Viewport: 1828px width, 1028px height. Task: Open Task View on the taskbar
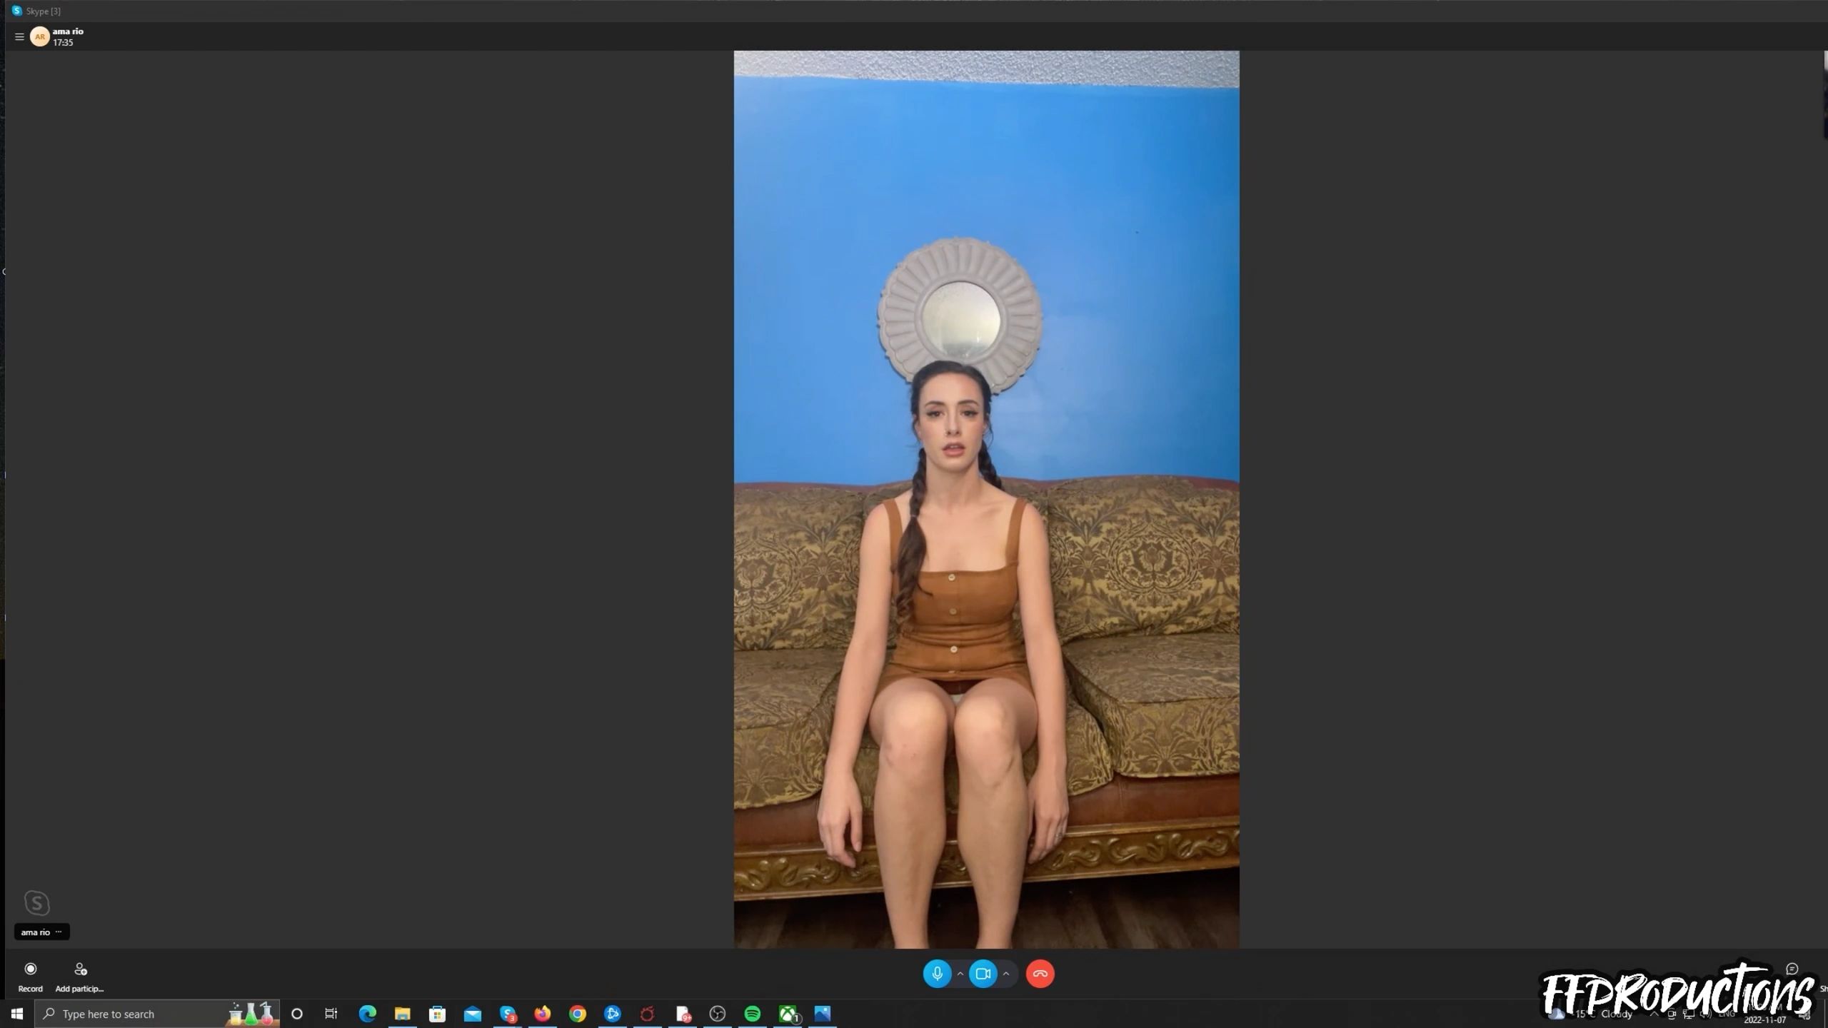coord(331,1014)
